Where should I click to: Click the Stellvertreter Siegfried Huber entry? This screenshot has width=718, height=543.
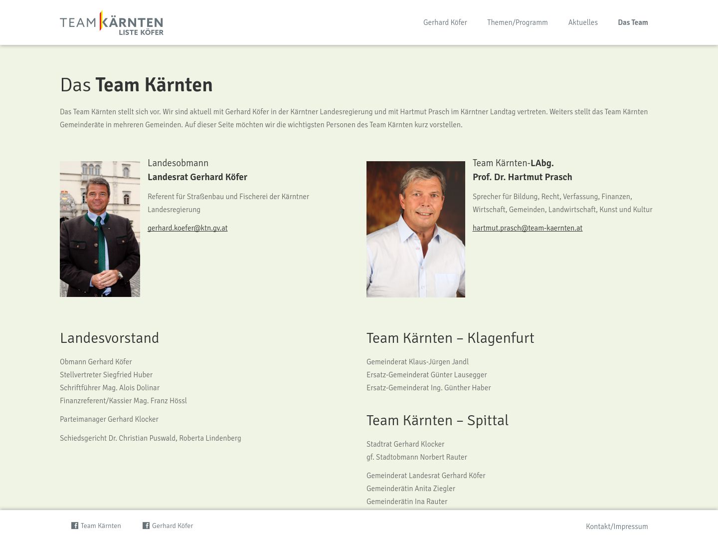pos(106,375)
